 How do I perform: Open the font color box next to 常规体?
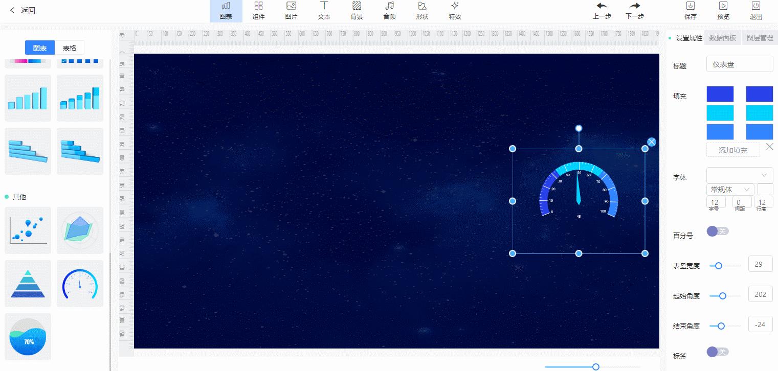(765, 190)
